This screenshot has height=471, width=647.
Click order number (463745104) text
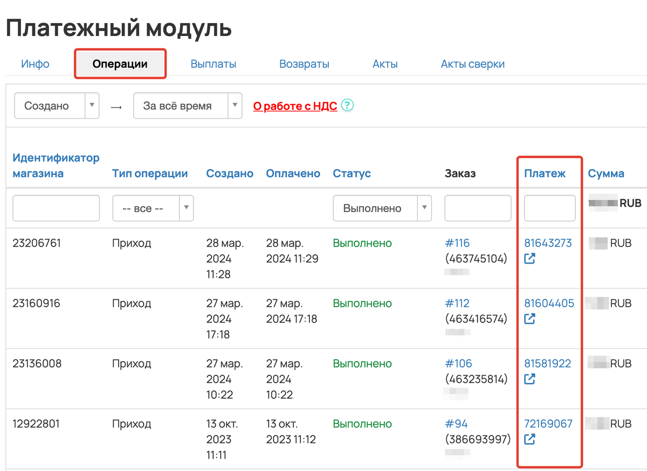476,258
